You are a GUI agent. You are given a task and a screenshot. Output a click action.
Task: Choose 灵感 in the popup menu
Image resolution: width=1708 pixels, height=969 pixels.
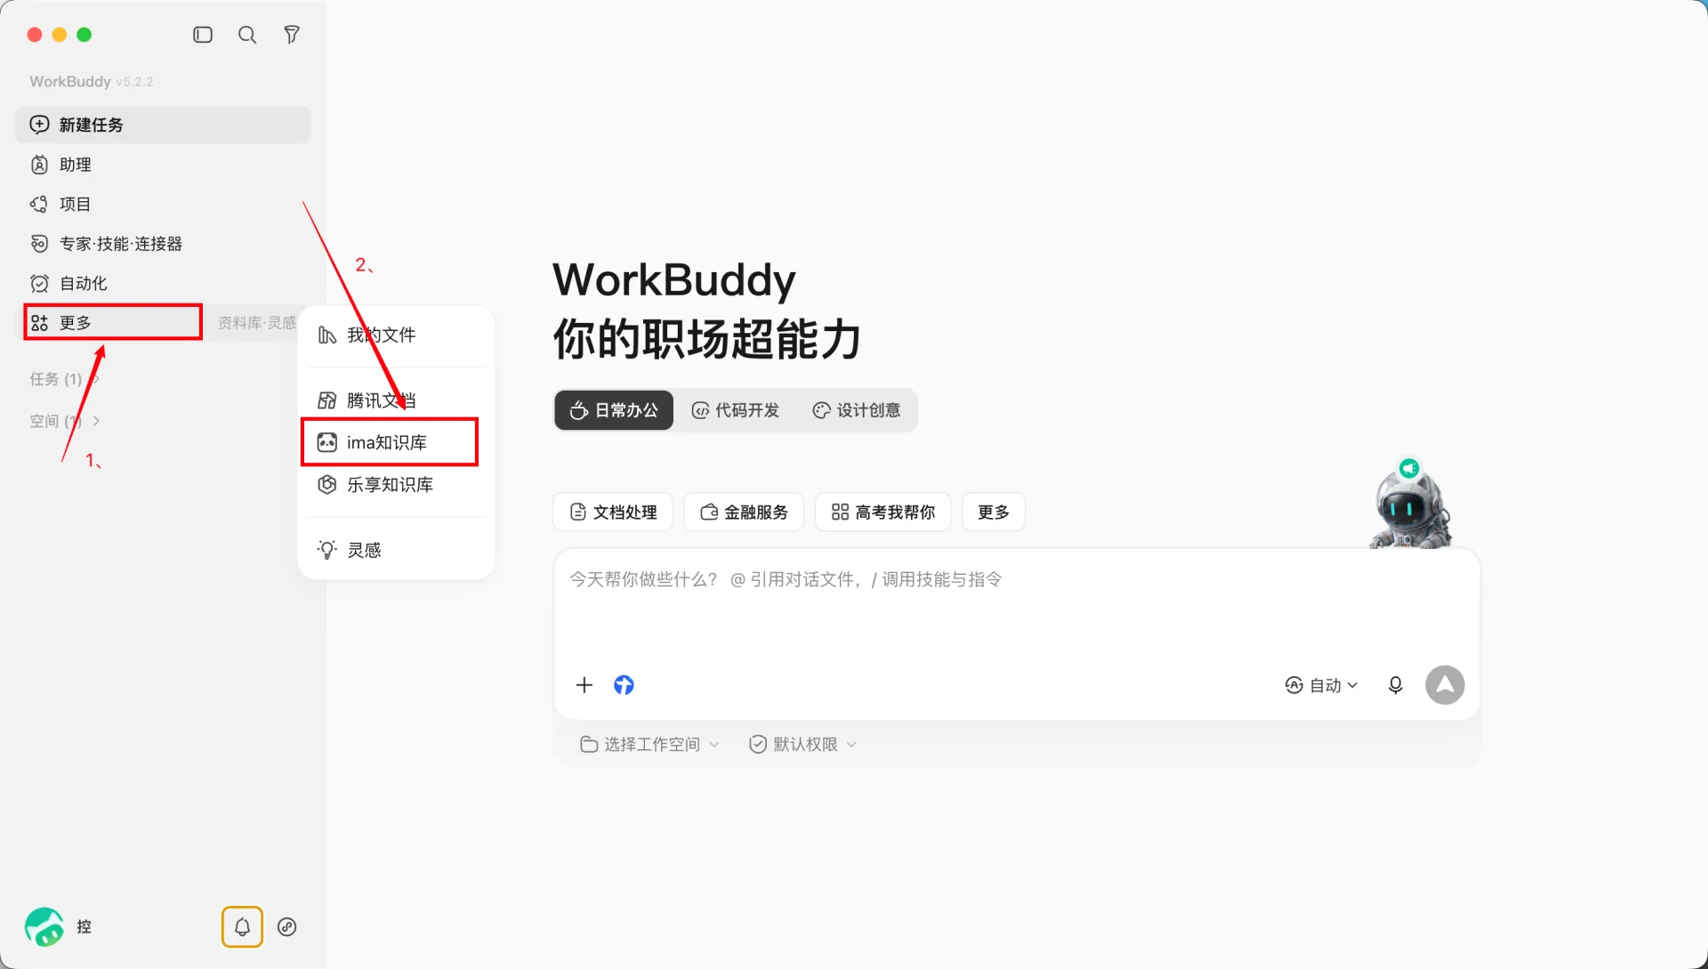click(396, 550)
